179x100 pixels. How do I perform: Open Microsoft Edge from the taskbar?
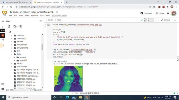click(67, 97)
